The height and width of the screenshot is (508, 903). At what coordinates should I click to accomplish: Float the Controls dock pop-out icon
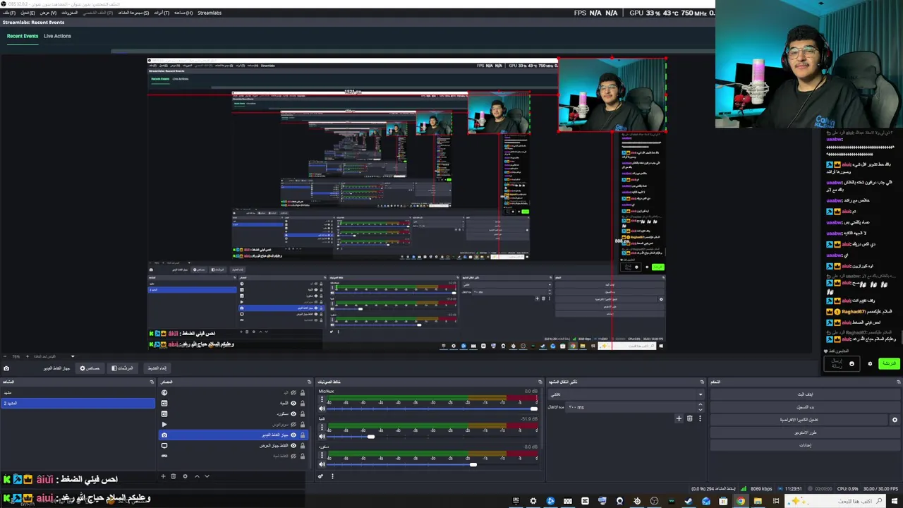pos(899,382)
